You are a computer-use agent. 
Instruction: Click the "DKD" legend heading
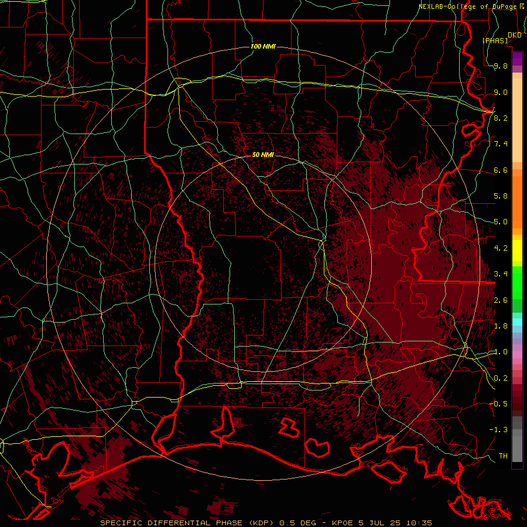[515, 35]
